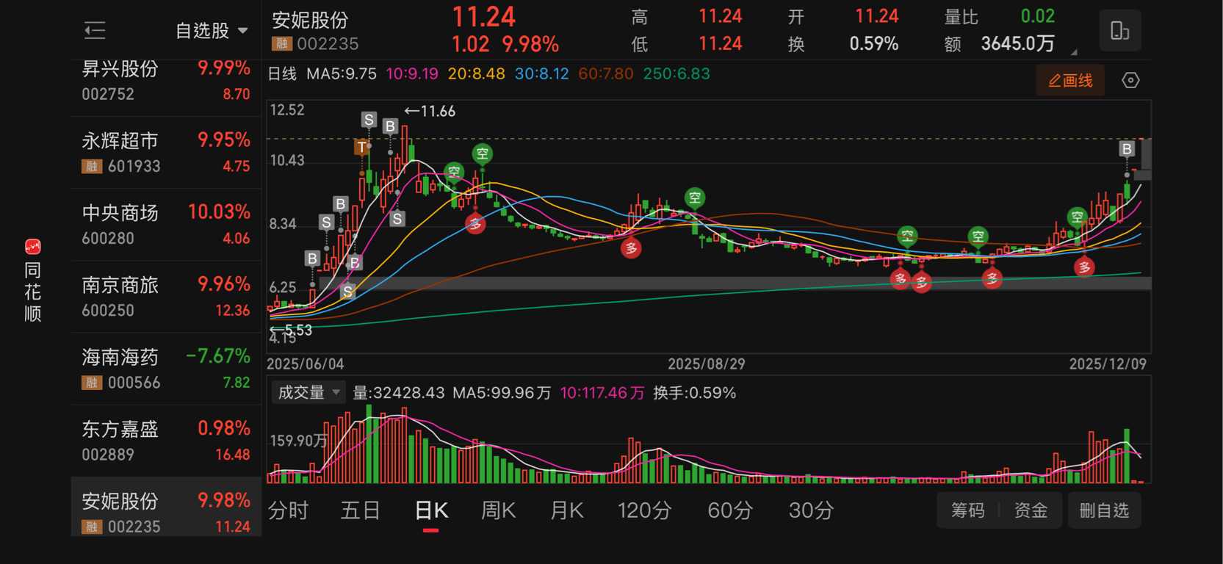Click the green 250:6.83 moving average label
1223x564 pixels.
click(677, 74)
